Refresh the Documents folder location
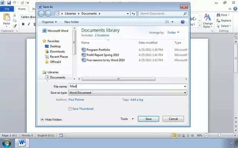 pyautogui.click(x=133, y=14)
